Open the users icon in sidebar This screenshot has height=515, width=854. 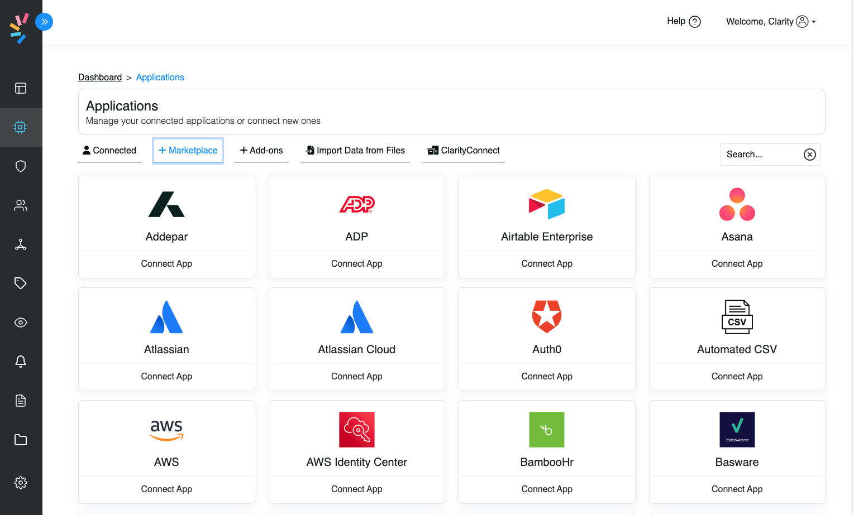[x=21, y=205]
